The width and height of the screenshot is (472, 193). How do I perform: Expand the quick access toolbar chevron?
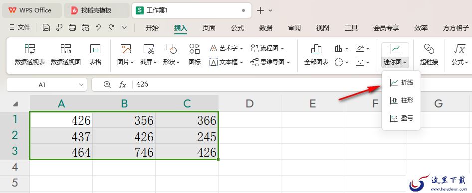coord(124,28)
